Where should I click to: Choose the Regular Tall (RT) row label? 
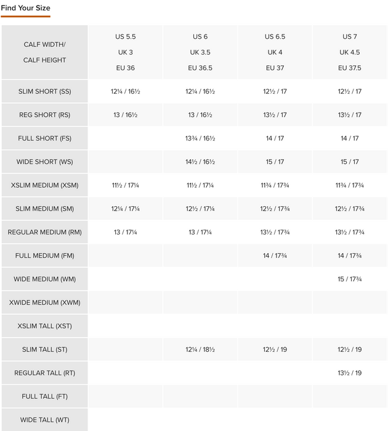(44, 373)
